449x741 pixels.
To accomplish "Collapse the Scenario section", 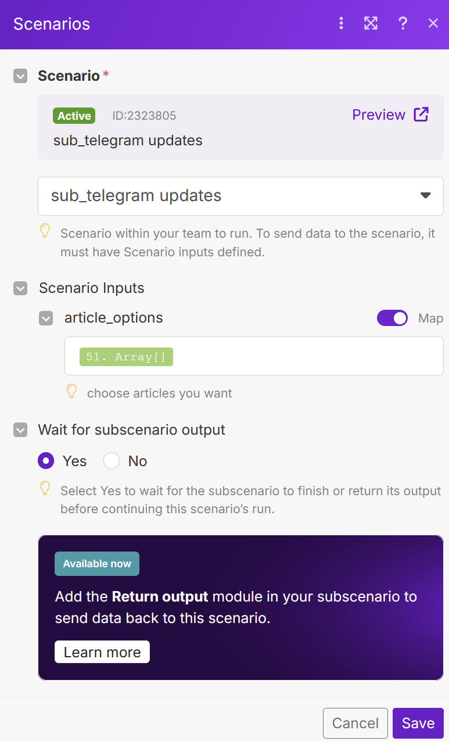I will tap(20, 76).
